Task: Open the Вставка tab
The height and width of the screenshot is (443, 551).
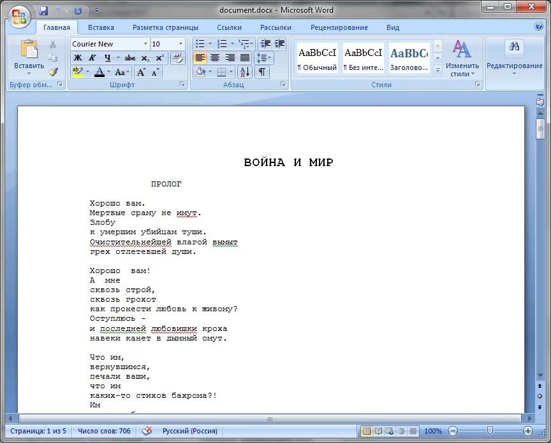Action: click(x=101, y=27)
